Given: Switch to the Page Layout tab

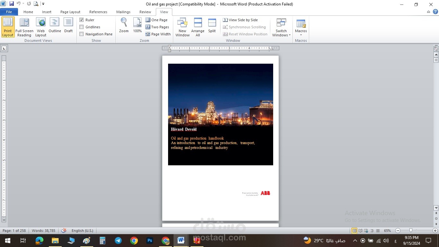Looking at the screenshot, I should coord(70,12).
